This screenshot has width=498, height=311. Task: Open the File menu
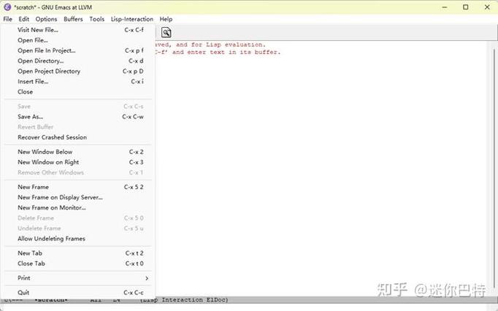click(7, 19)
